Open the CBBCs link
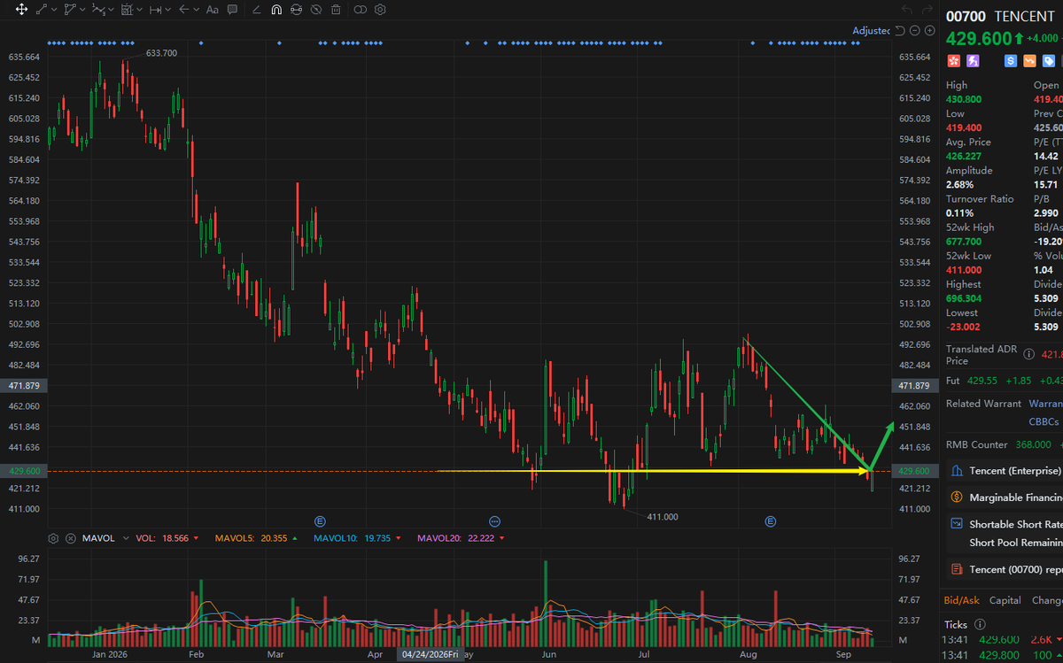The width and height of the screenshot is (1063, 663). (x=1044, y=422)
